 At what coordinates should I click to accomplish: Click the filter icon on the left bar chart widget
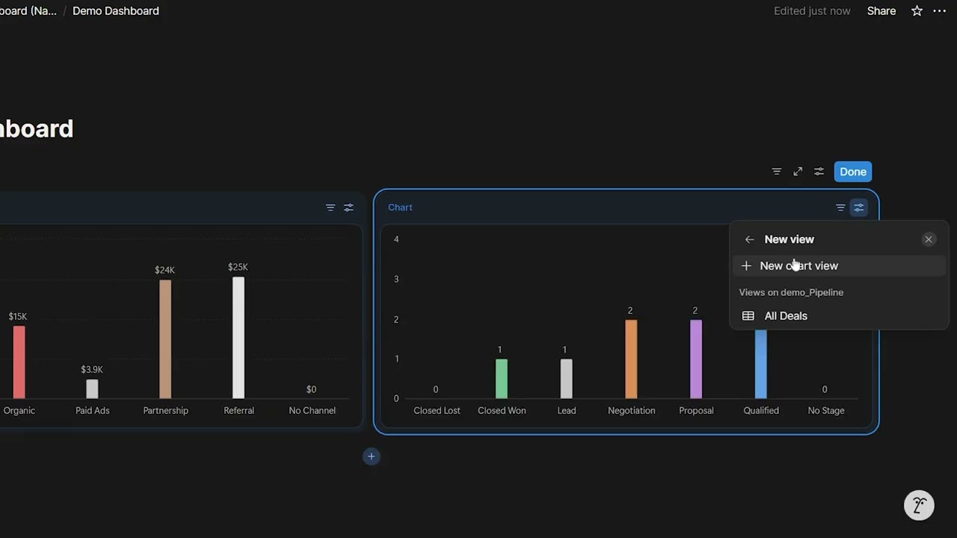pyautogui.click(x=330, y=207)
